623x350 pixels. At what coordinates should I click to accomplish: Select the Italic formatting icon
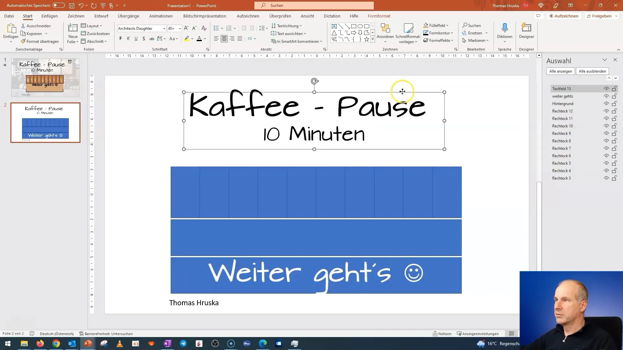pyautogui.click(x=128, y=39)
